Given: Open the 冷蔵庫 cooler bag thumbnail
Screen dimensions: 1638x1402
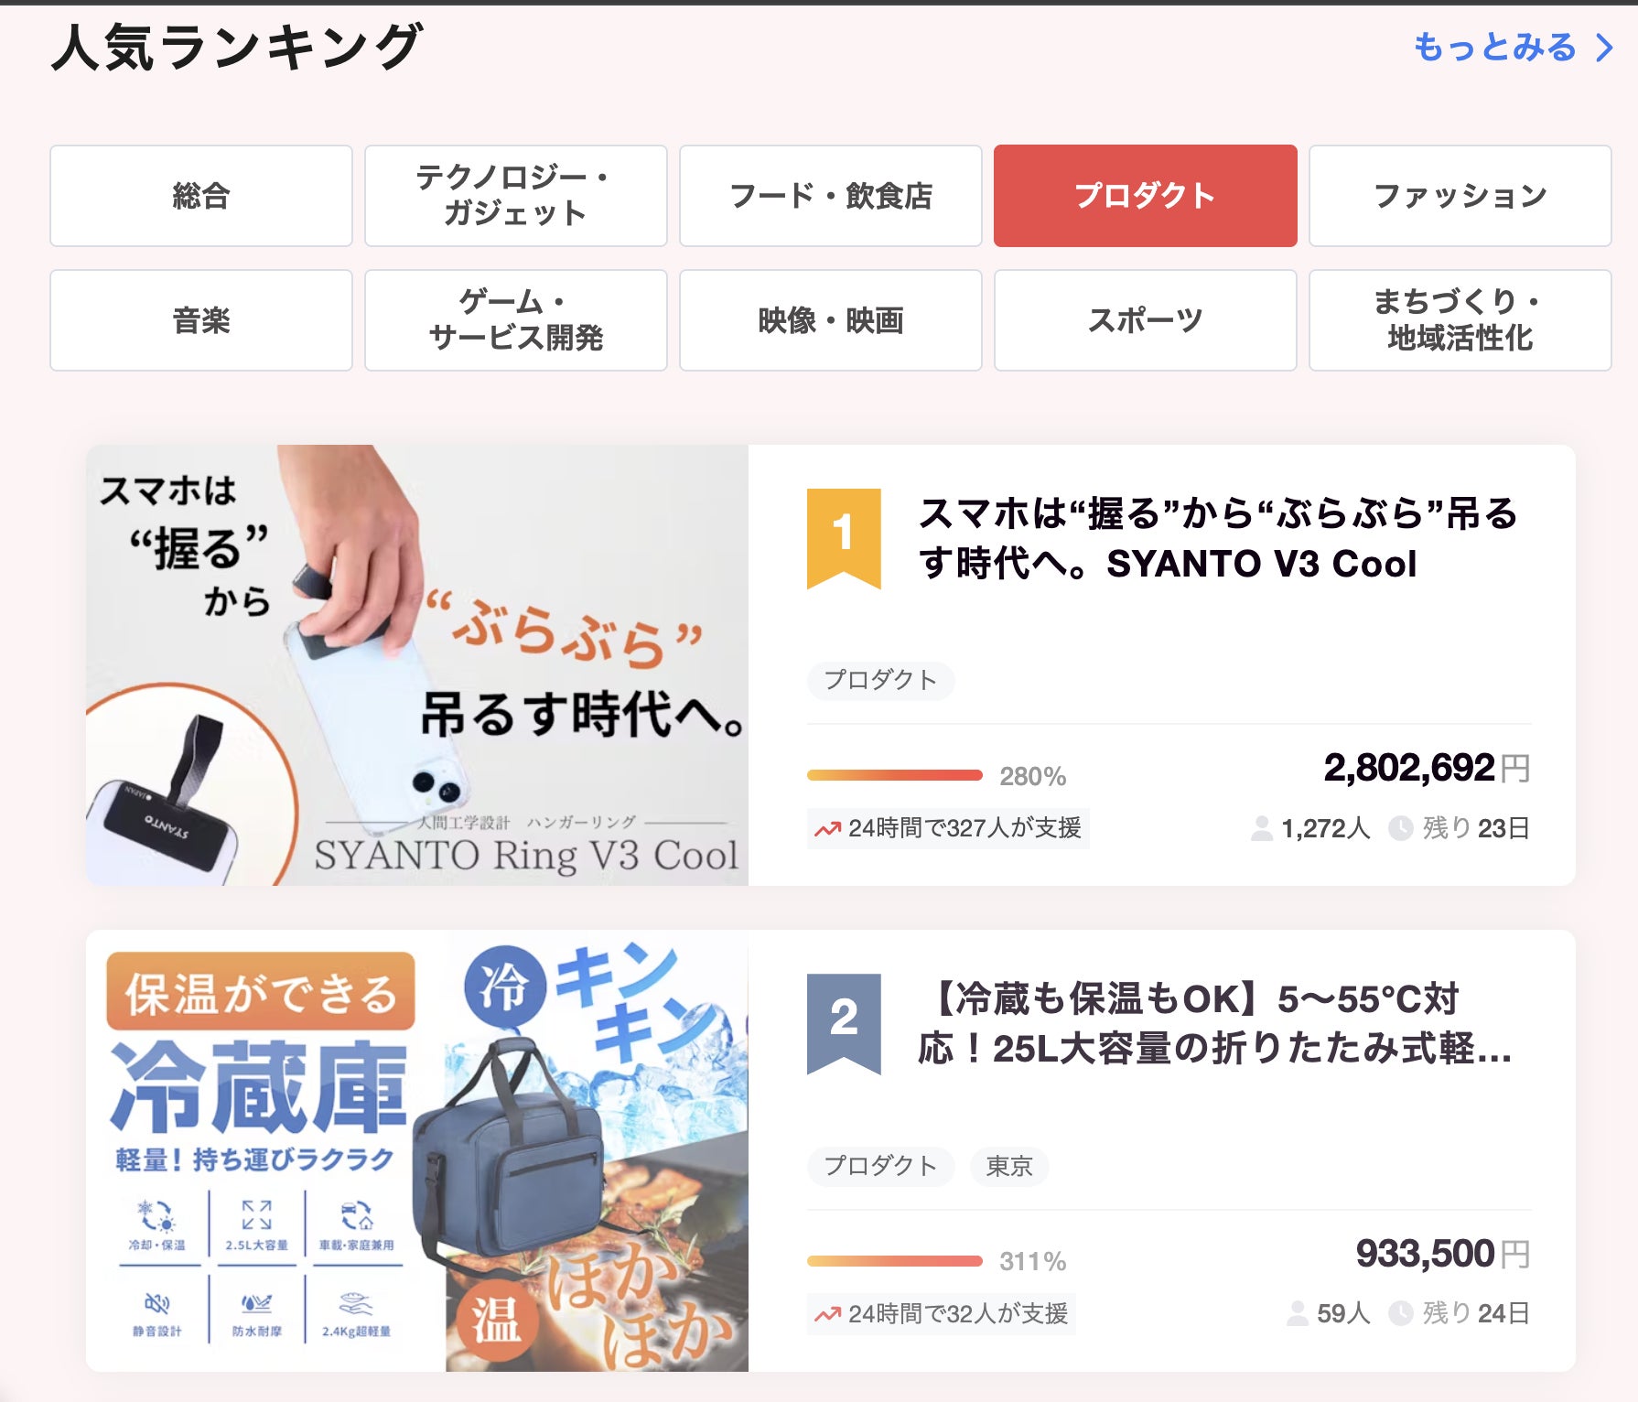Looking at the screenshot, I should coord(417,1150).
